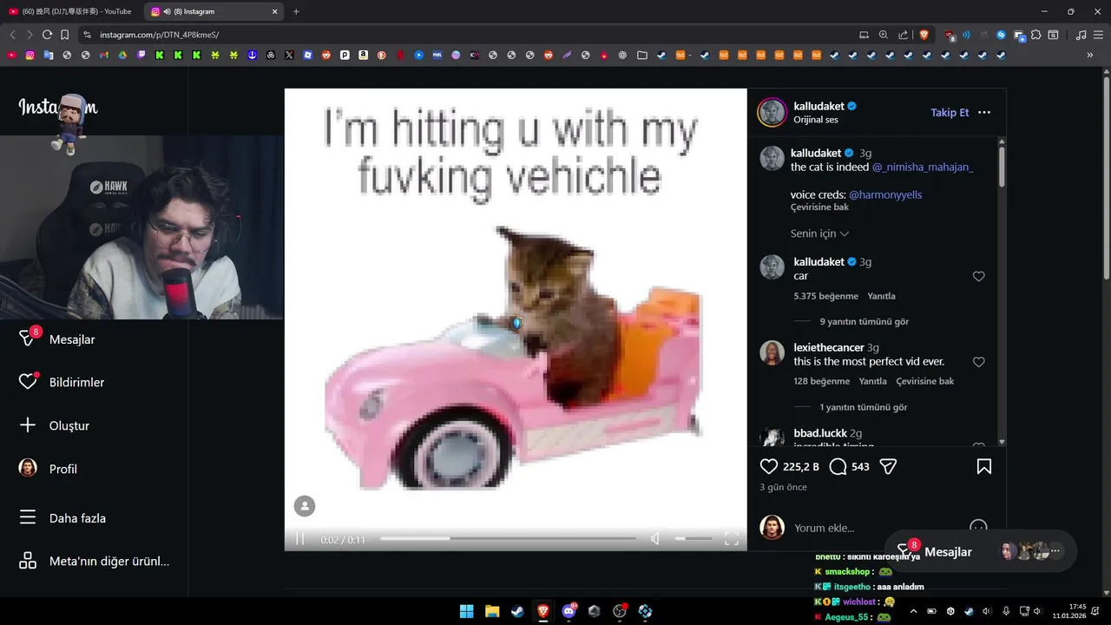Screen dimensions: 1111x625
Task: Bookmark this page in the toolbar
Action: tap(64, 35)
